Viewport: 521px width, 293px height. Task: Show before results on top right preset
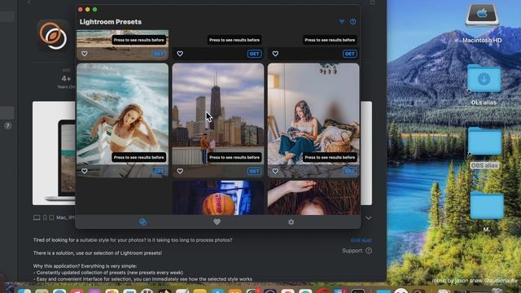tap(330, 40)
